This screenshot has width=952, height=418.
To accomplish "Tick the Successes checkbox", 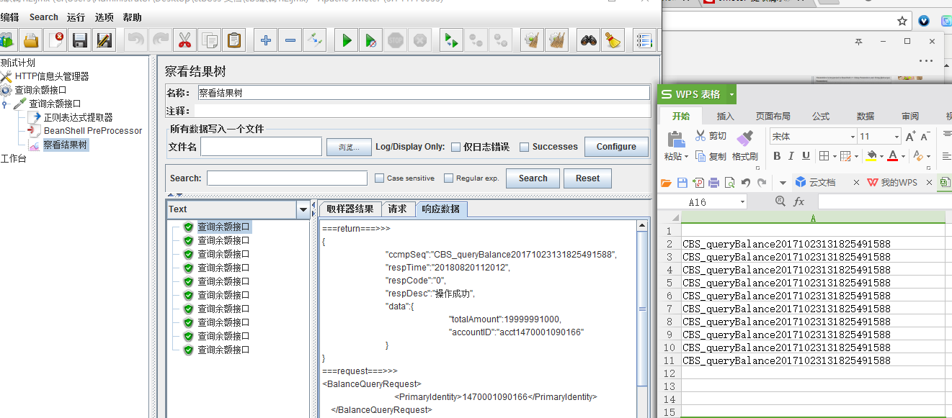I will point(525,147).
